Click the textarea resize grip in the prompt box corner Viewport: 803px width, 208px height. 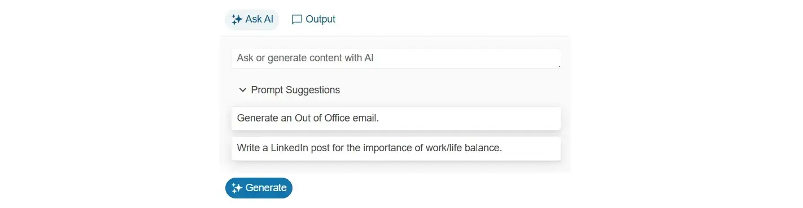click(558, 66)
